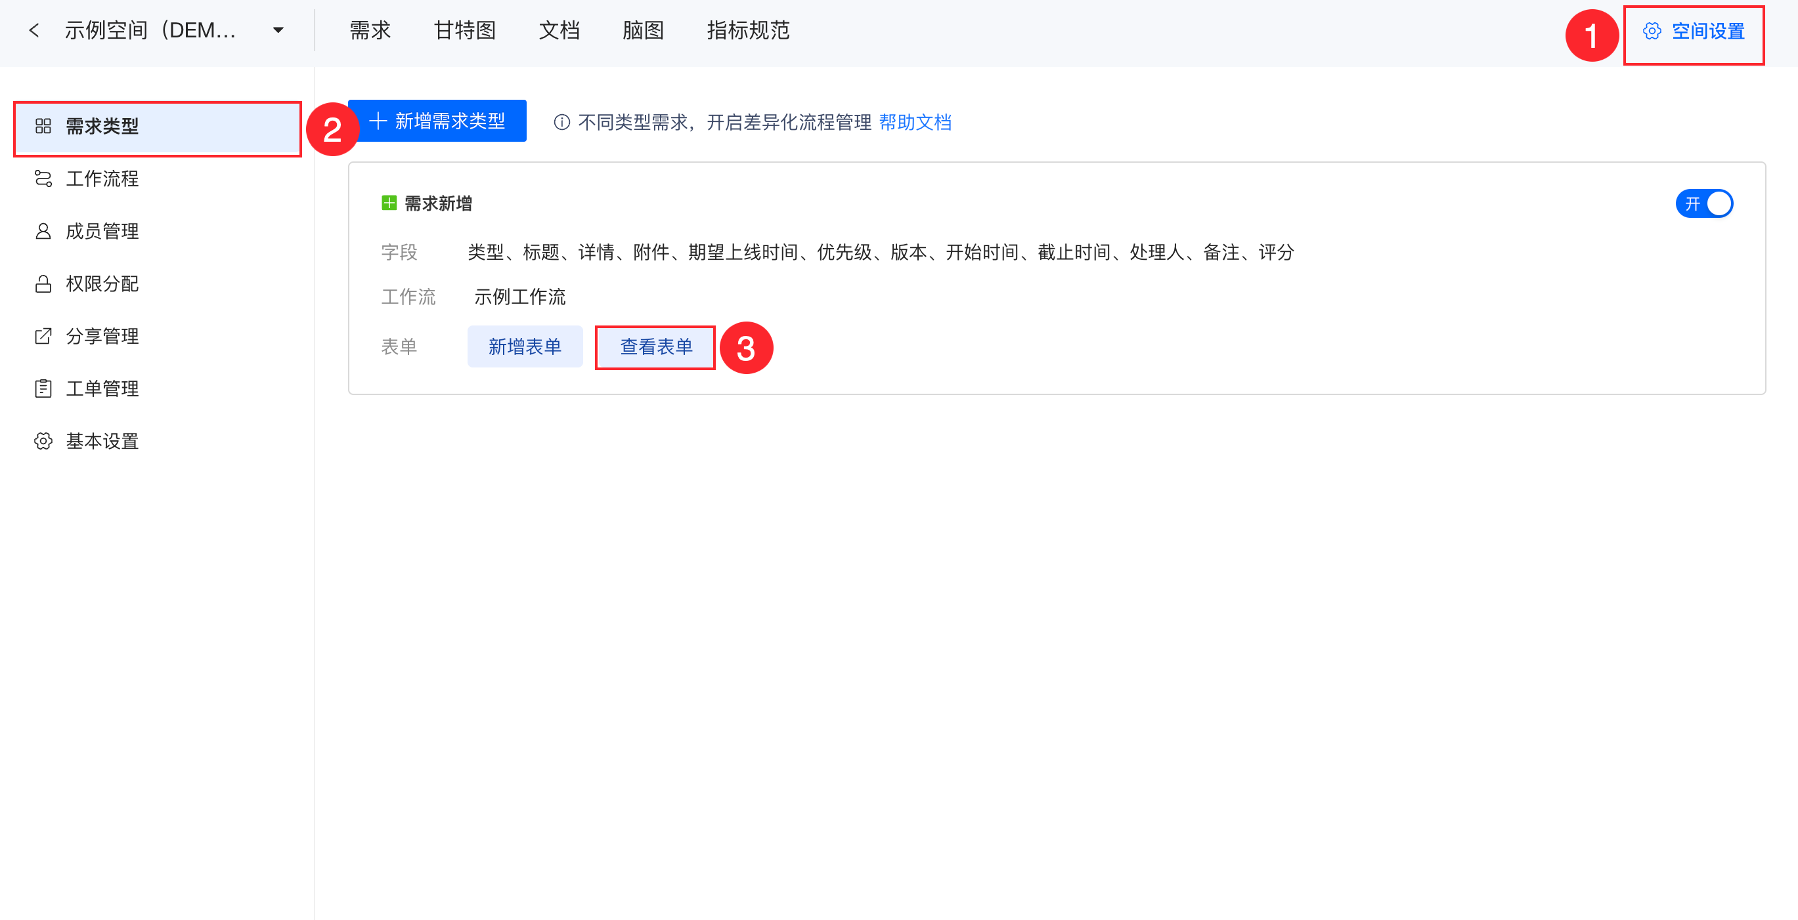Click the 查看表单 button
This screenshot has width=1798, height=920.
[x=655, y=346]
